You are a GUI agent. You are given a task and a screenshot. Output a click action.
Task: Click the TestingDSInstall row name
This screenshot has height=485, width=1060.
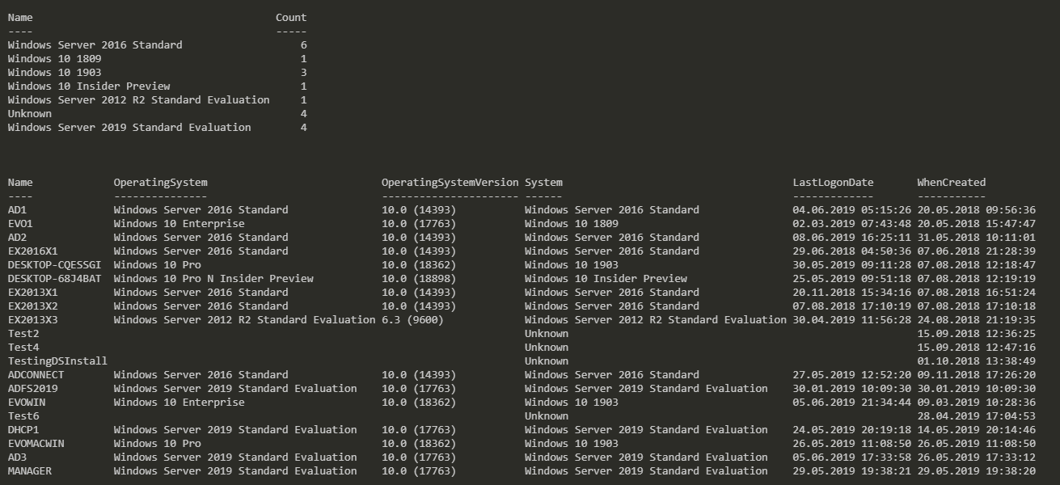(57, 361)
